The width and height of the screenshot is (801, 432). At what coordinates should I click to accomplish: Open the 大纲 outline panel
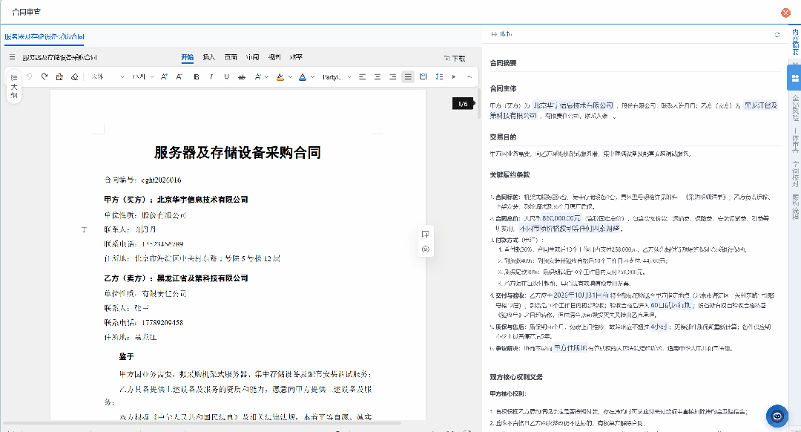(x=14, y=86)
